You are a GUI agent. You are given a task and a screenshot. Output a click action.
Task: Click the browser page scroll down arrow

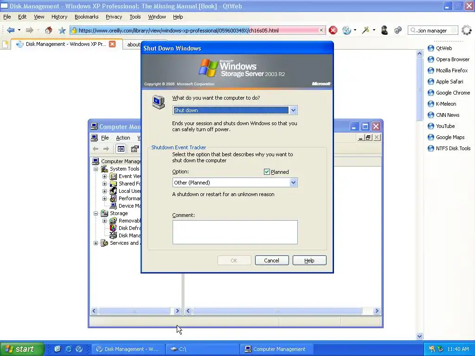pyautogui.click(x=419, y=336)
